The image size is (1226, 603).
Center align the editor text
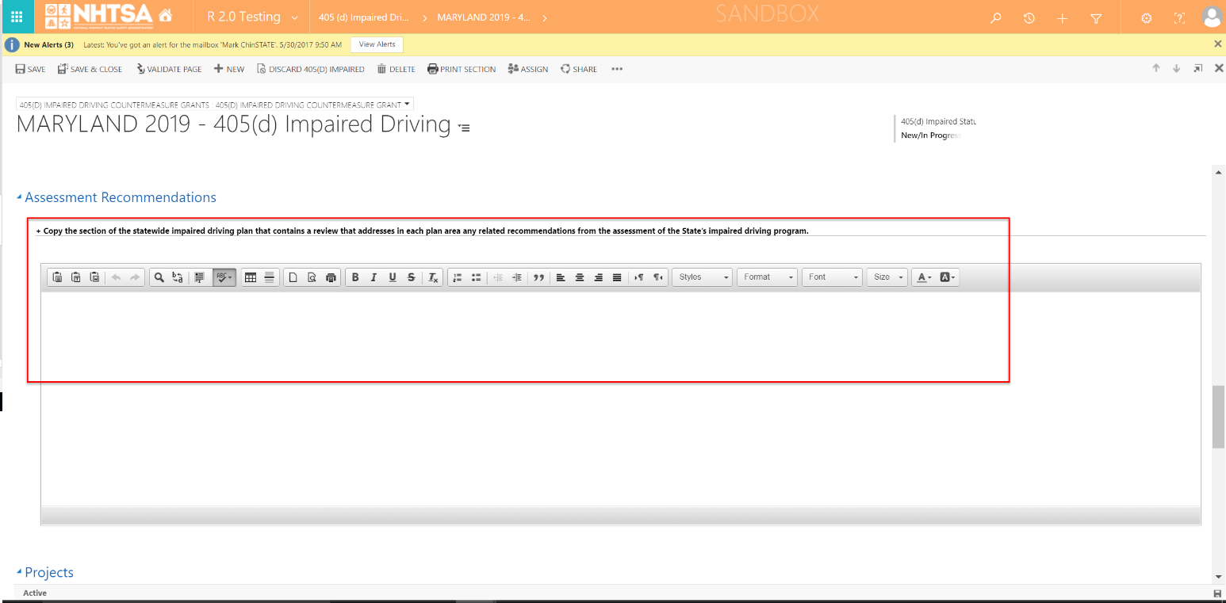tap(580, 277)
